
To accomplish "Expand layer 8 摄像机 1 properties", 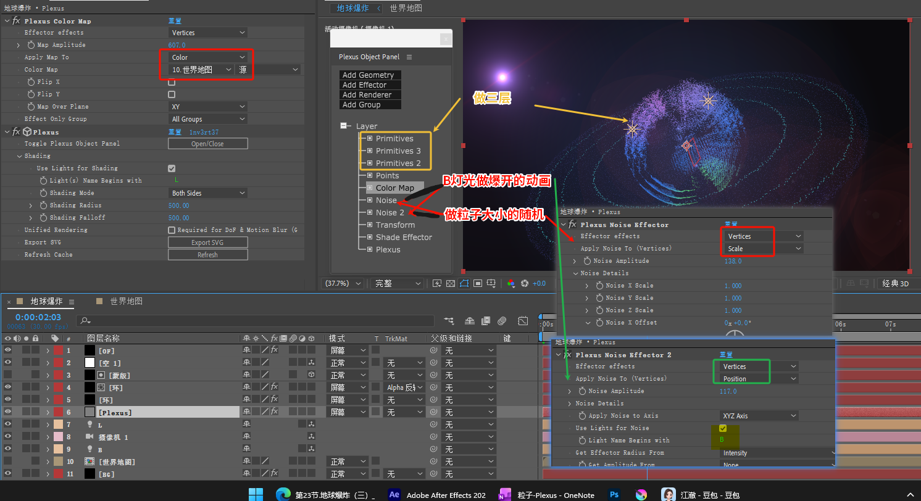I will pos(48,437).
